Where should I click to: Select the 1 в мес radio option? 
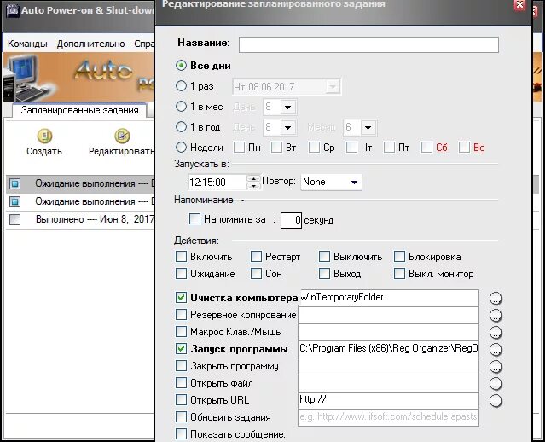181,107
